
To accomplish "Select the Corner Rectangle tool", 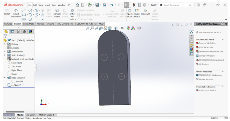I will pyautogui.click(x=24, y=15).
